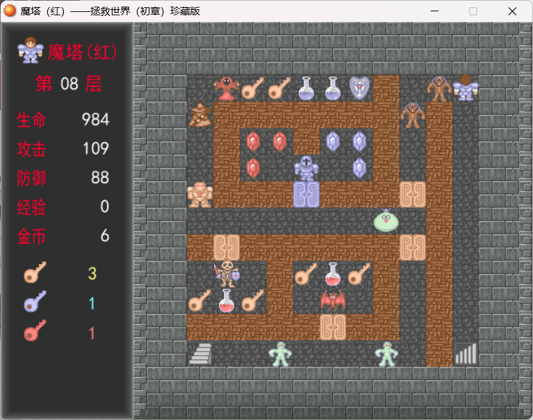Collect the red gem beside the brown wizard's wall
The height and width of the screenshot is (420, 533).
coord(253,141)
